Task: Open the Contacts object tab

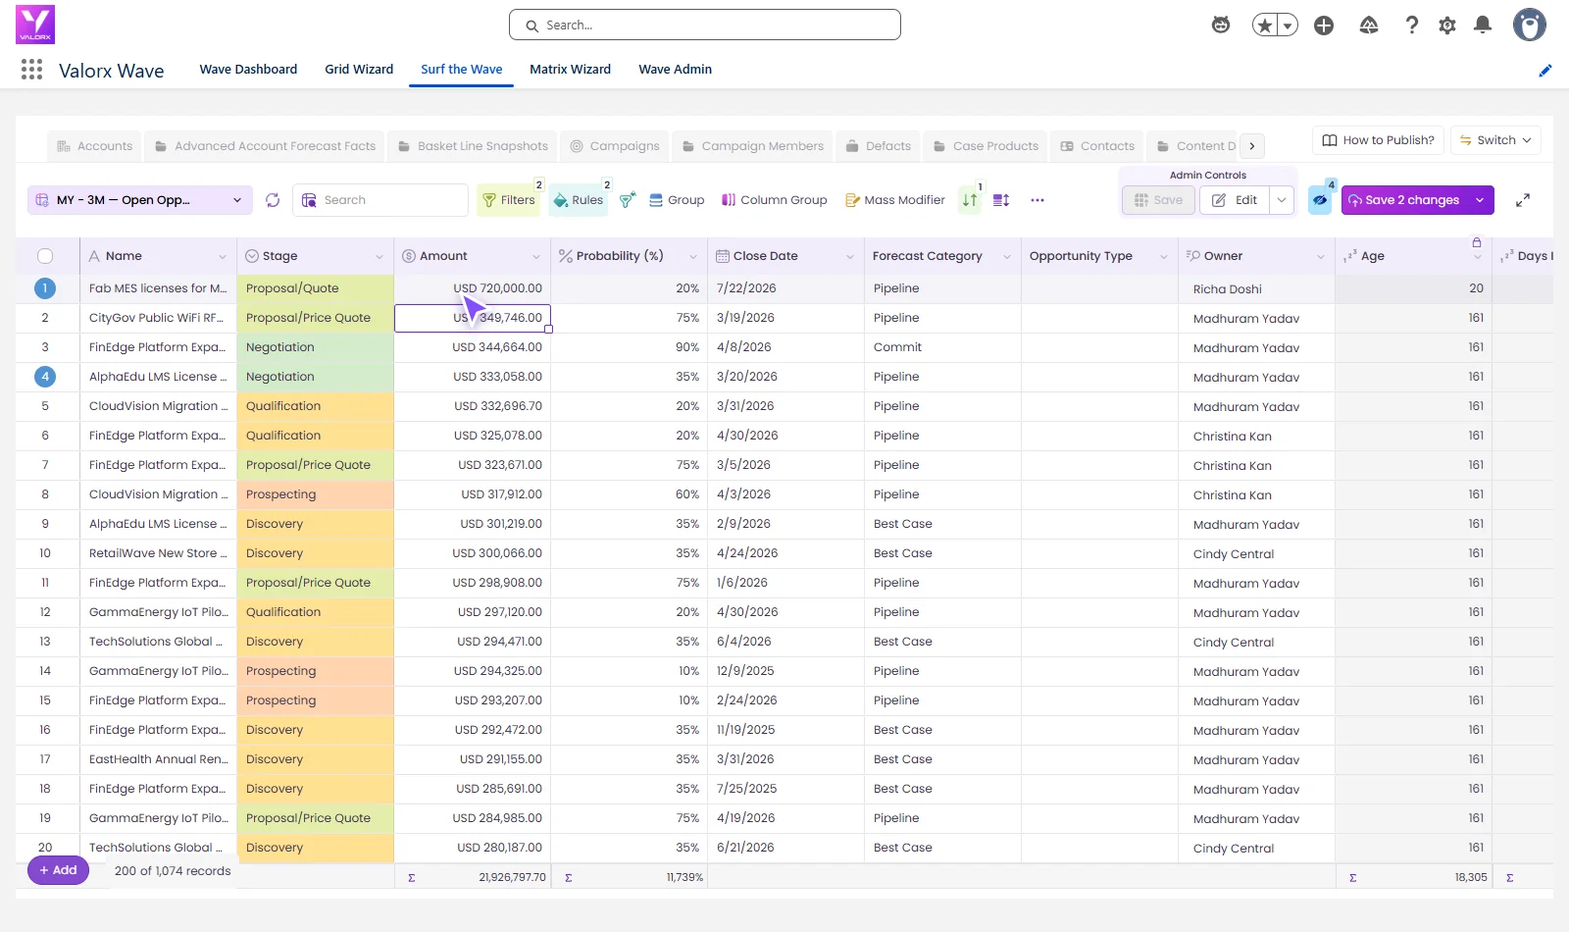Action: (x=1097, y=146)
